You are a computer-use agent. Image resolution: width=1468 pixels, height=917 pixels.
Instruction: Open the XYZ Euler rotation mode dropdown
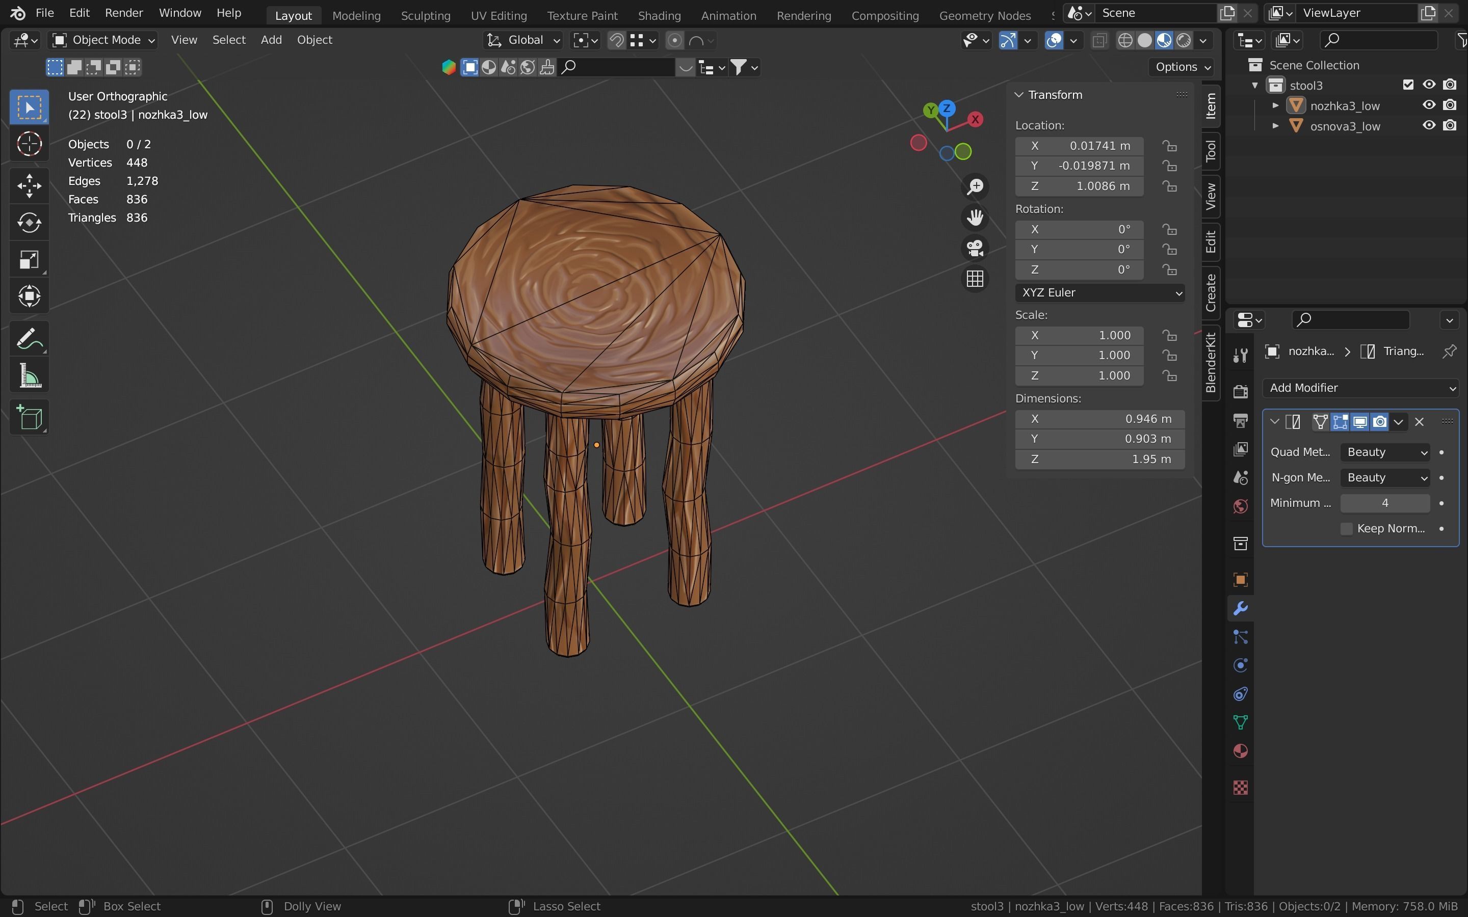[x=1100, y=292]
